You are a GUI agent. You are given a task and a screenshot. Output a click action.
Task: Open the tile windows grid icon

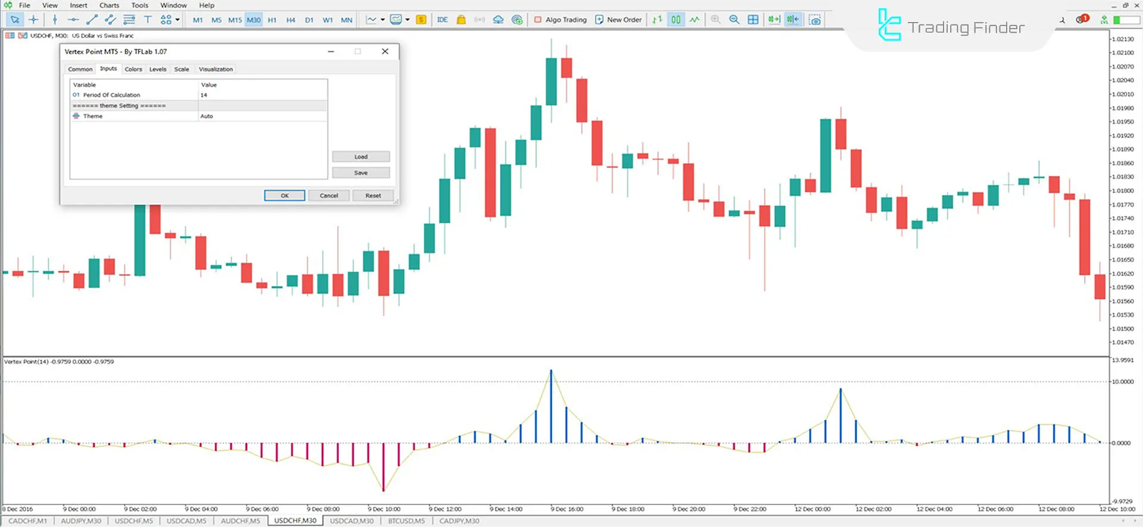tap(753, 20)
